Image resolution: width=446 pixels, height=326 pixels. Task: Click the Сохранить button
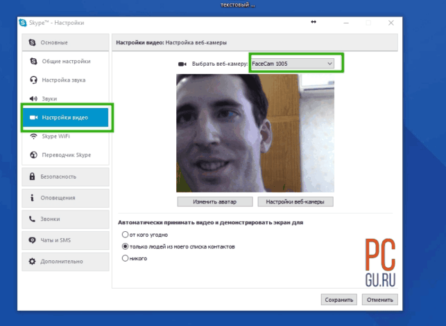click(x=338, y=300)
